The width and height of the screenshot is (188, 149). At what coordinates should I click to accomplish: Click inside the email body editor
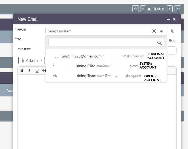(97, 114)
